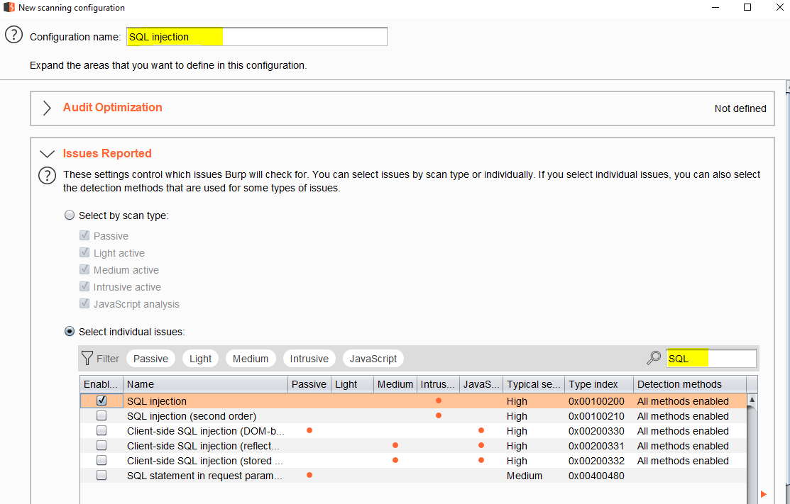This screenshot has height=504, width=790.
Task: Click the JavaScript dot in Client-side SQL injection (stored row
Action: coord(481,460)
